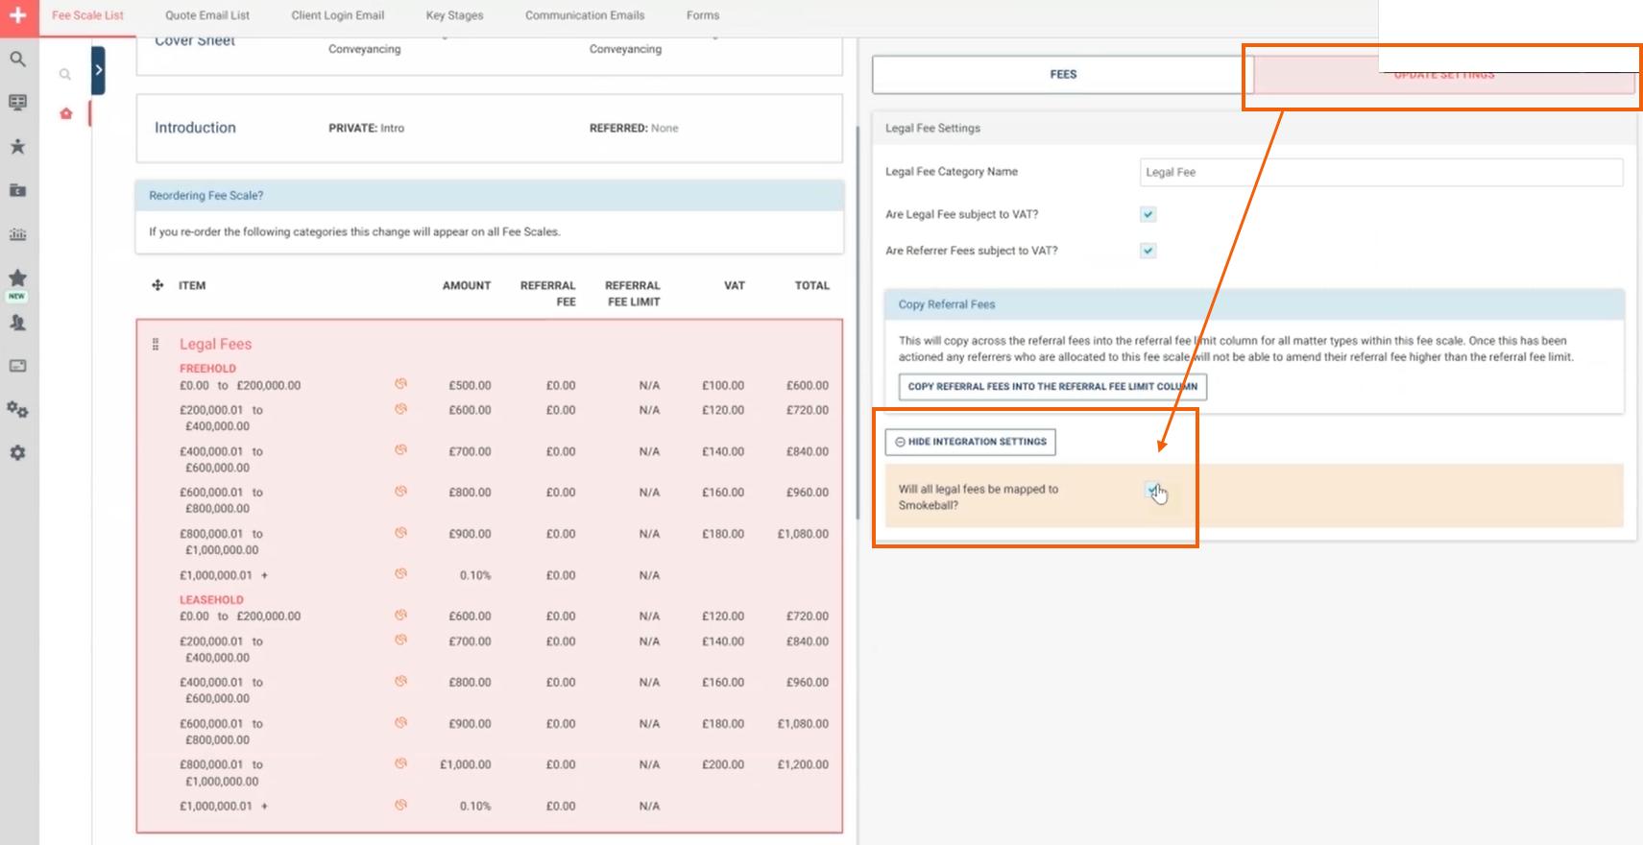Open the Communication Emails tab

[x=585, y=15]
